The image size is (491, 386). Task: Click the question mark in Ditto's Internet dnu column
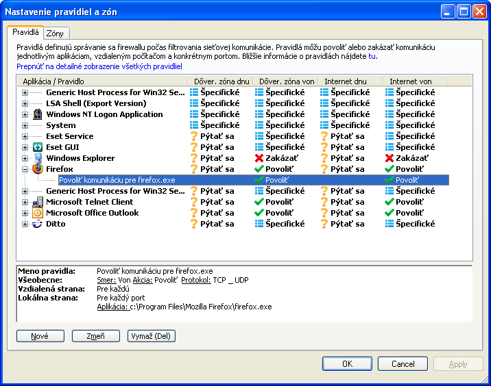pyautogui.click(x=324, y=224)
